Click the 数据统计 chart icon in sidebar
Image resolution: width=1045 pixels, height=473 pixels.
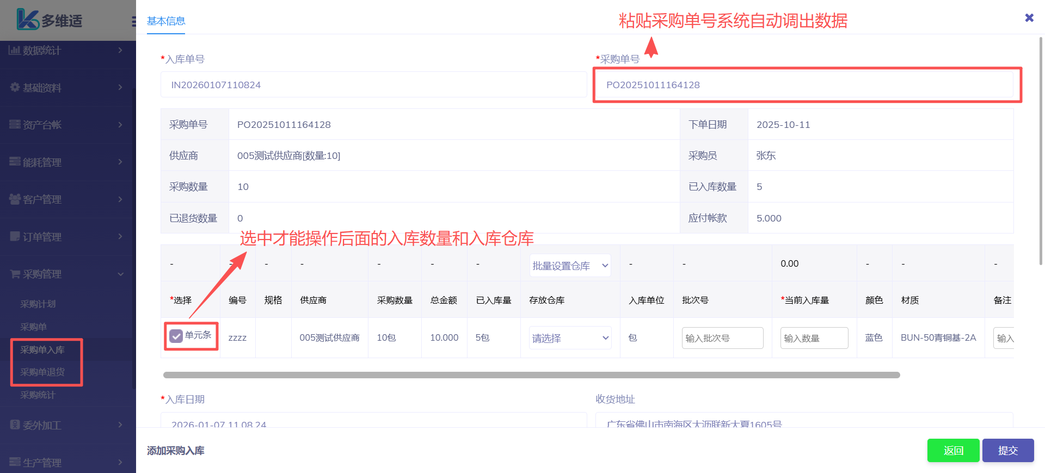click(x=14, y=50)
